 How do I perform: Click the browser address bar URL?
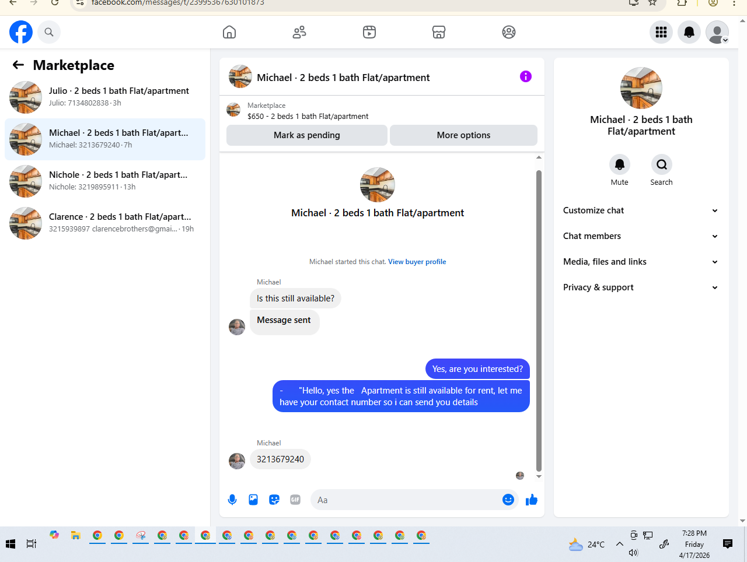pos(178,3)
